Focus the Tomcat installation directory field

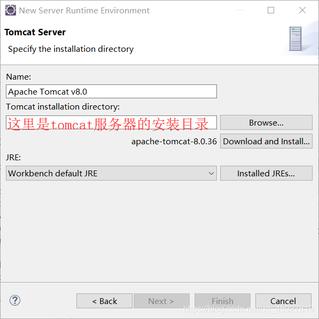tap(111, 122)
